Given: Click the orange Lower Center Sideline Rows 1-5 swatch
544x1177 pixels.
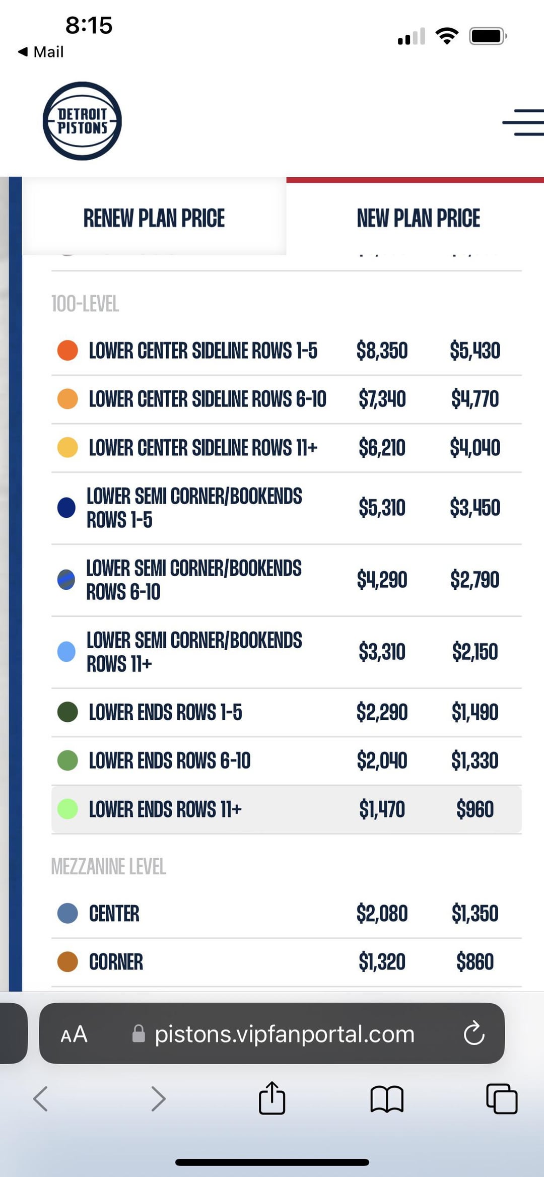Looking at the screenshot, I should 67,351.
